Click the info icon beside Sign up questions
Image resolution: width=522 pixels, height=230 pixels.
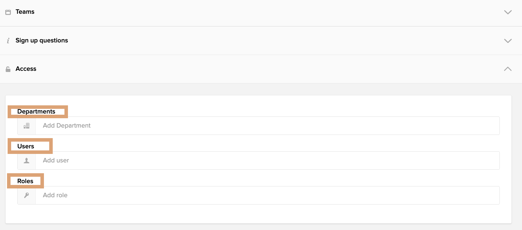click(8, 41)
